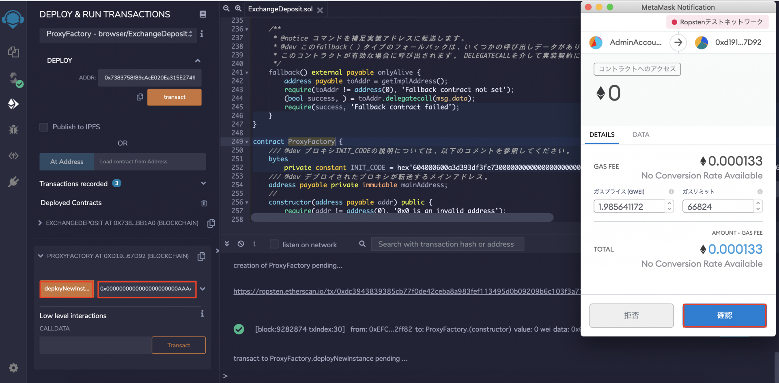Image resolution: width=779 pixels, height=383 pixels.
Task: Click the gas price info icon in MetaMask
Action: 671,192
